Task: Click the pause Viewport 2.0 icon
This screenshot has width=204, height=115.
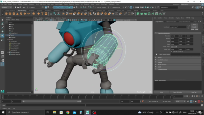Action: [x=153, y=7]
